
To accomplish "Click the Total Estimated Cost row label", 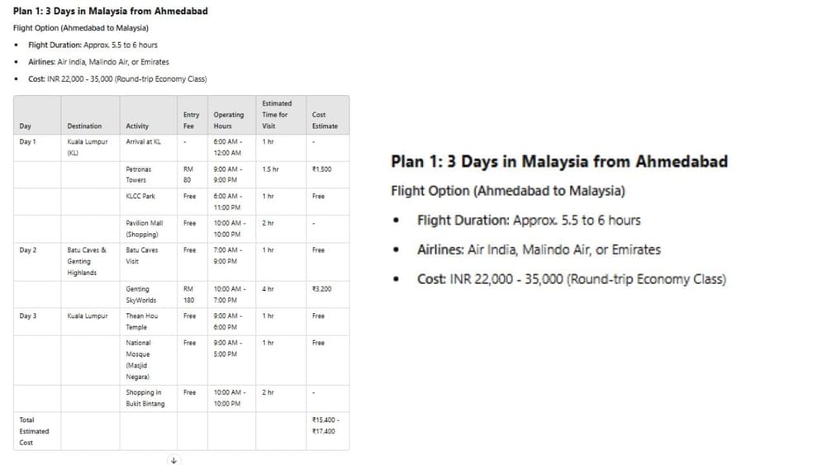I will point(34,431).
